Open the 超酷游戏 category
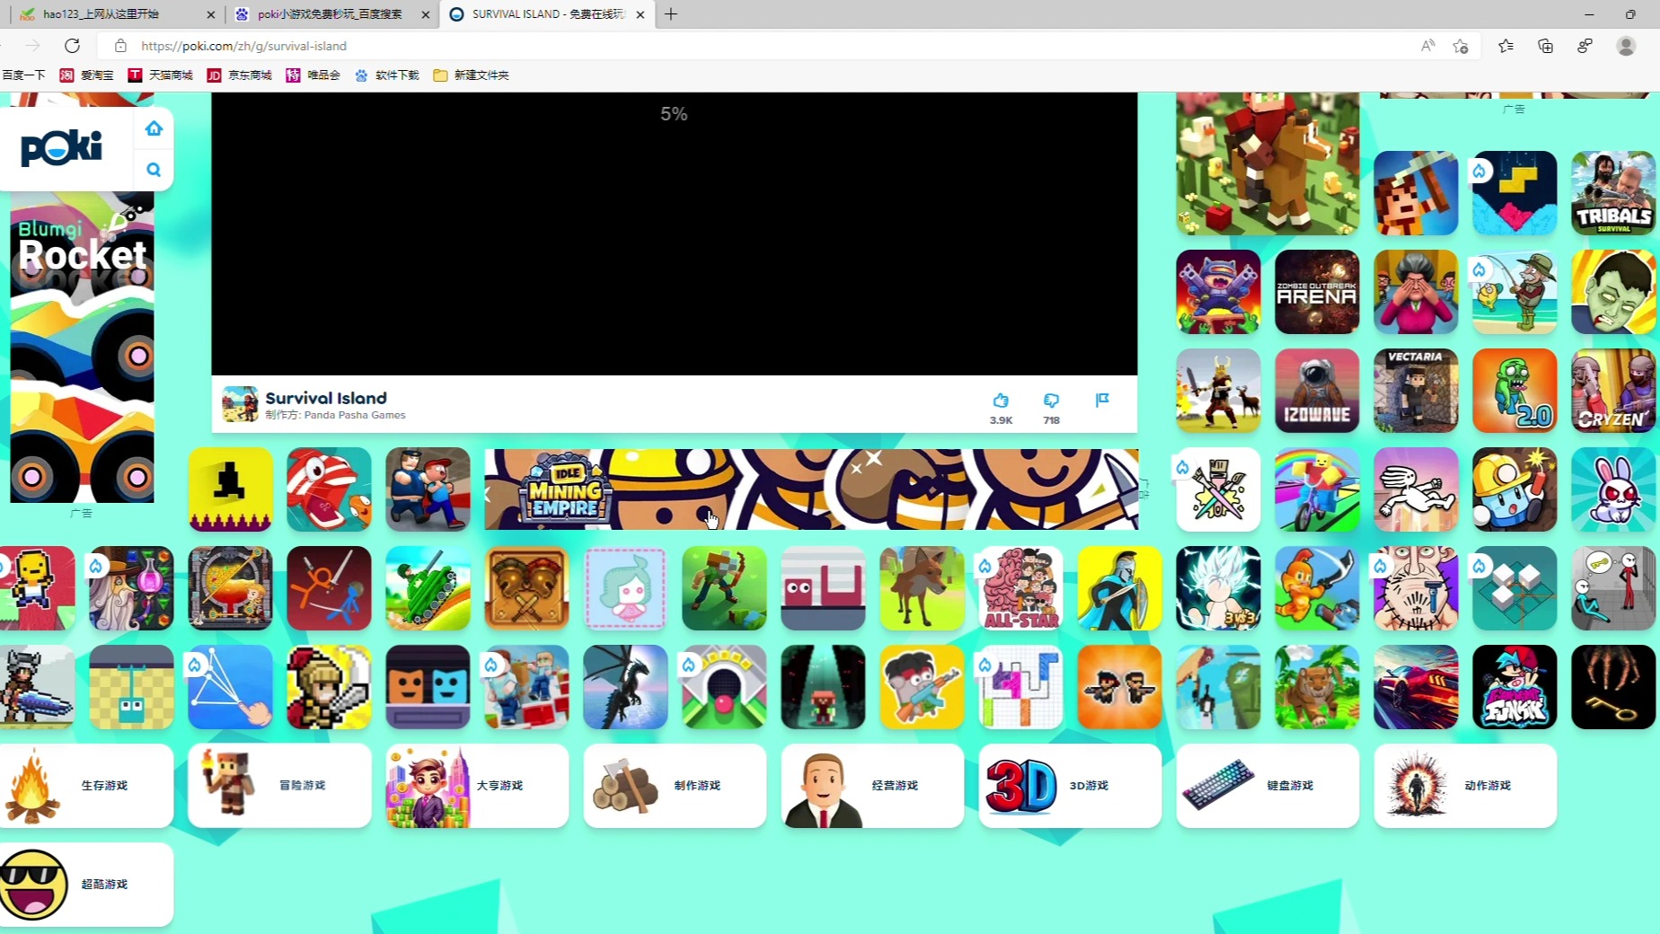Viewport: 1660px width, 934px height. coord(86,885)
